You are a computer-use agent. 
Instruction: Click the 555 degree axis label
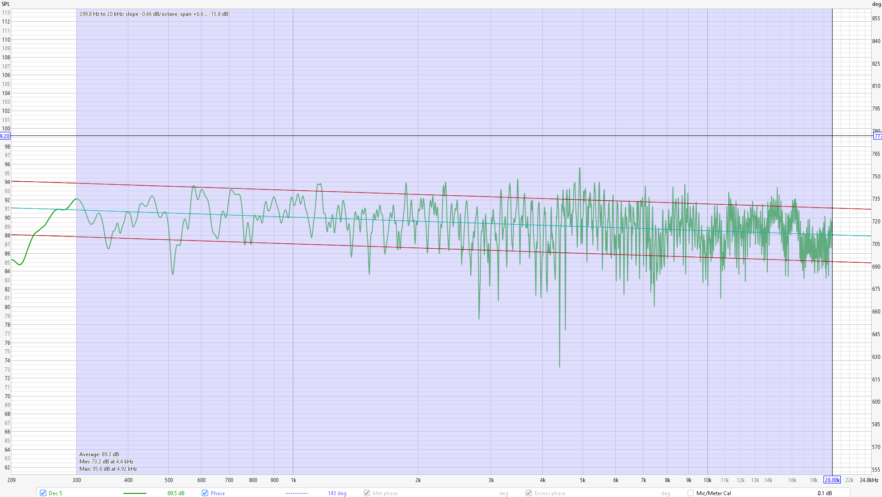tap(876, 470)
